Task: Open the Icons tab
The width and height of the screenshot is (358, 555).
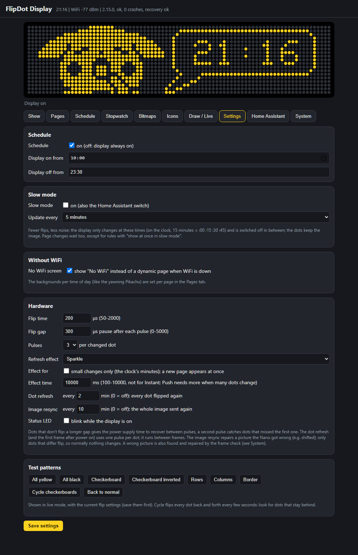Action: pos(173,116)
